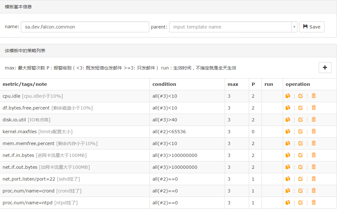This screenshot has height=212, width=337.
Task: Click the mem.memfree.percent metric text
Action: [x=29, y=143]
